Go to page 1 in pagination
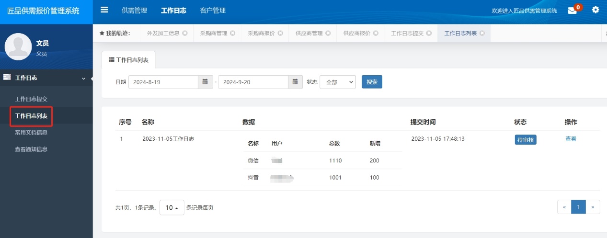 point(578,207)
